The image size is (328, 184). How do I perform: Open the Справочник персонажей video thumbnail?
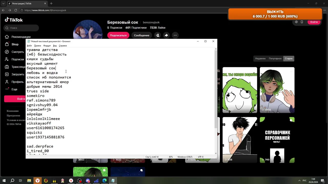point(277,140)
